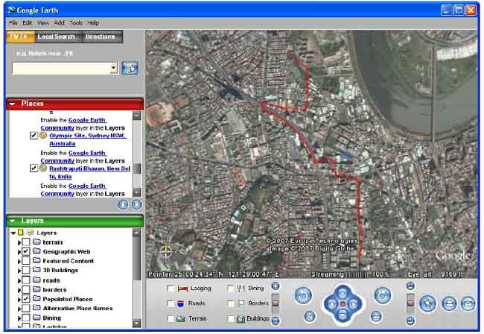Click tilt up button above tilt slider

point(410,286)
